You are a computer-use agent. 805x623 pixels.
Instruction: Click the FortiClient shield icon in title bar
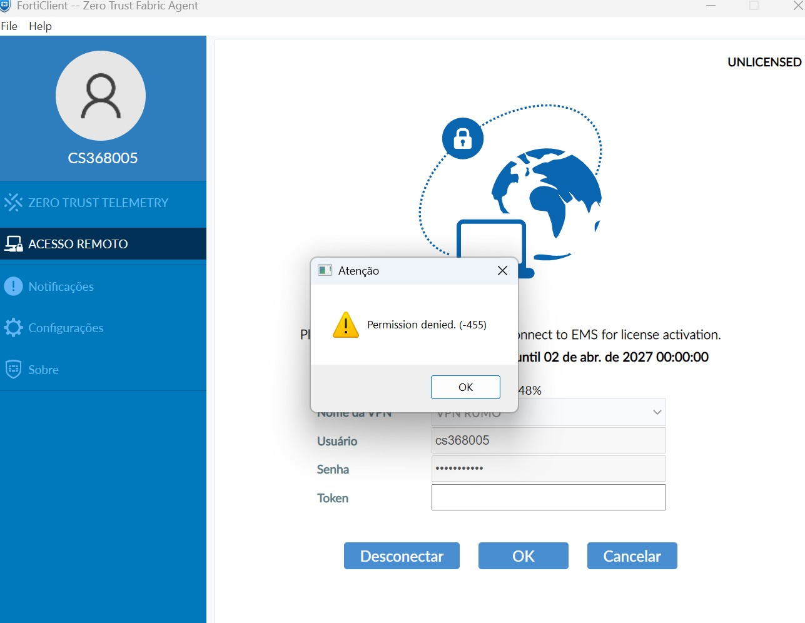[x=6, y=6]
